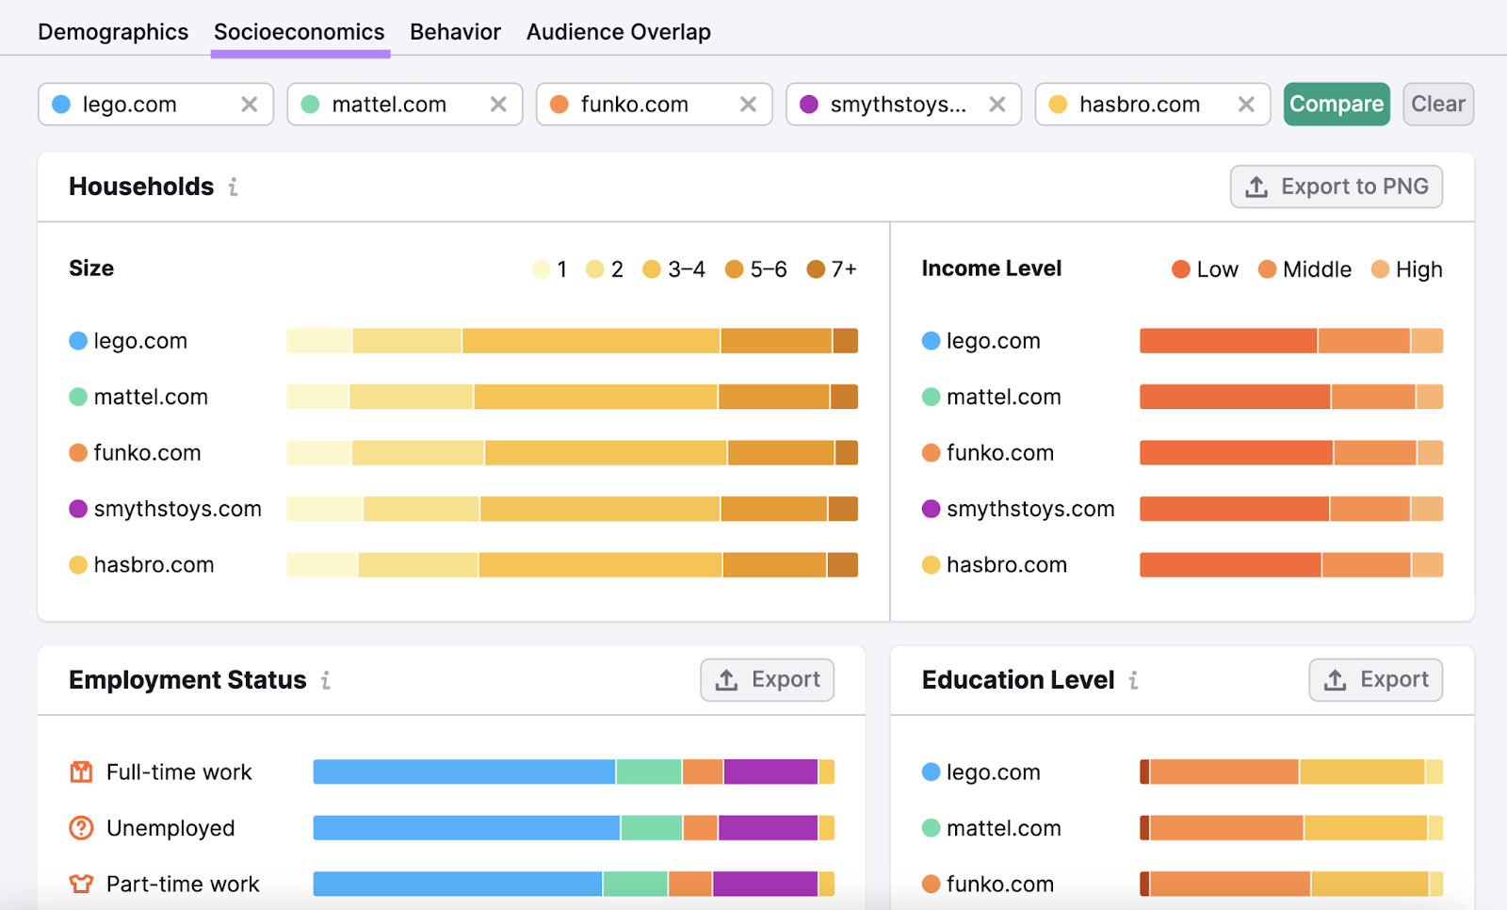This screenshot has width=1507, height=910.
Task: Click the Education Level info icon
Action: coord(1133,680)
